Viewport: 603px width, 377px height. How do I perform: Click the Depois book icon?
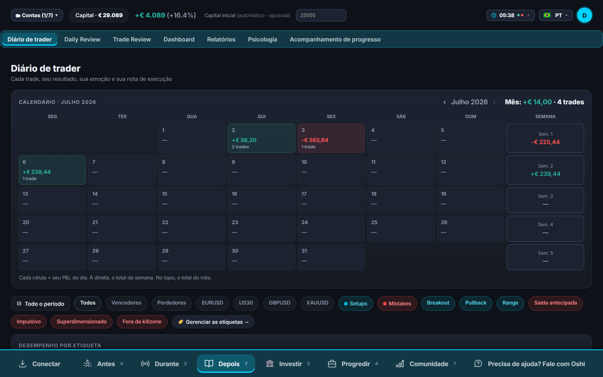pos(209,364)
